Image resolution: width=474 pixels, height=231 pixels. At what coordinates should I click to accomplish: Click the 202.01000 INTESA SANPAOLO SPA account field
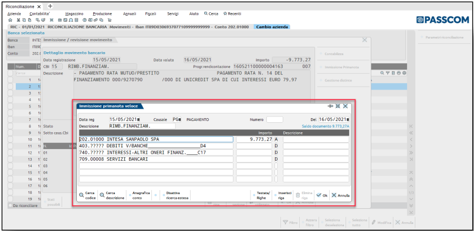[156, 139]
